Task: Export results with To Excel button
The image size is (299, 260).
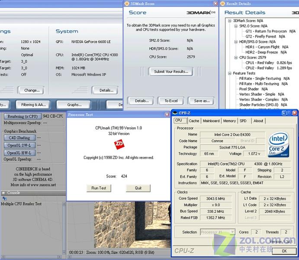Action: [x=171, y=101]
